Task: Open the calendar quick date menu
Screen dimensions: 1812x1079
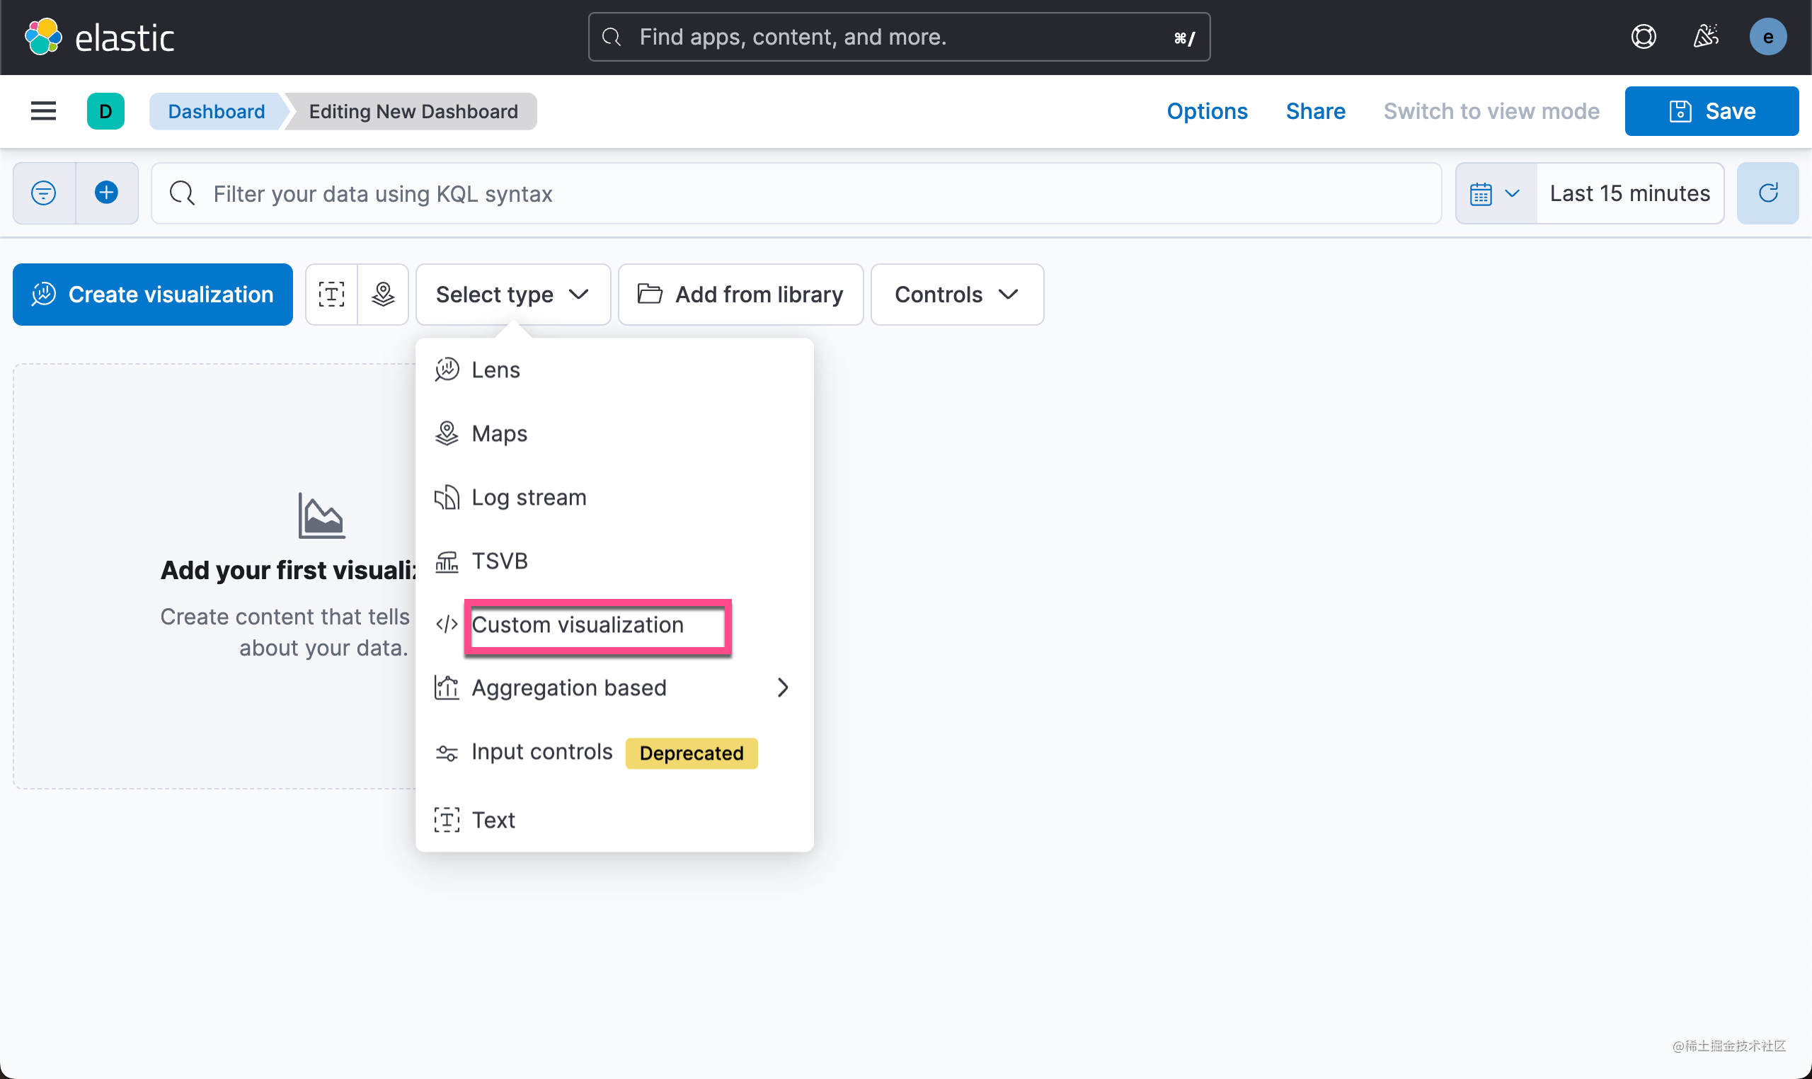Action: click(x=1496, y=193)
